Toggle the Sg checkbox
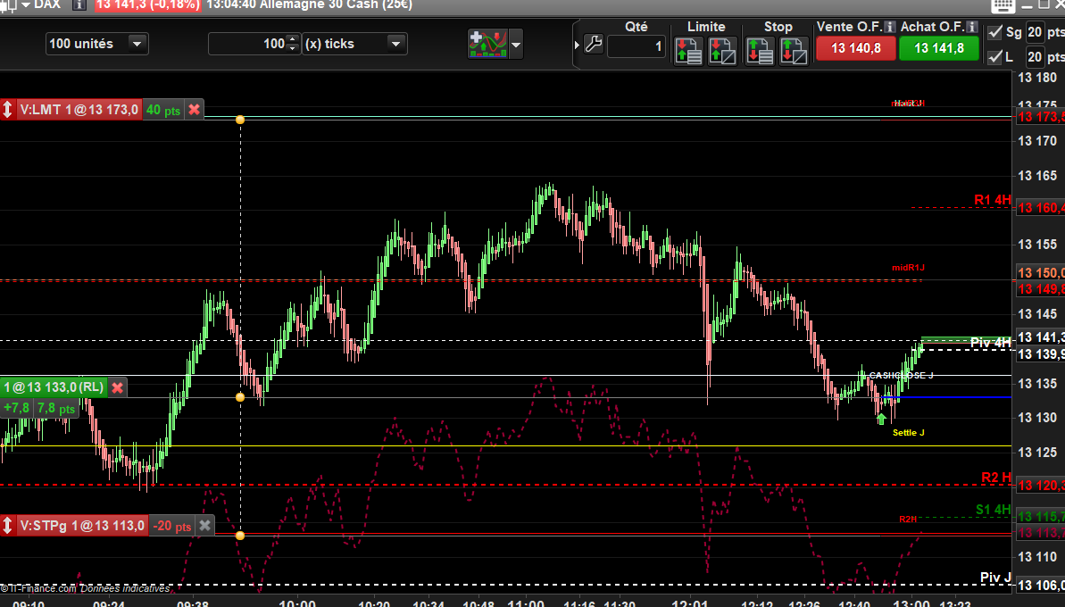Viewport: 1065px width, 607px height. pos(995,32)
